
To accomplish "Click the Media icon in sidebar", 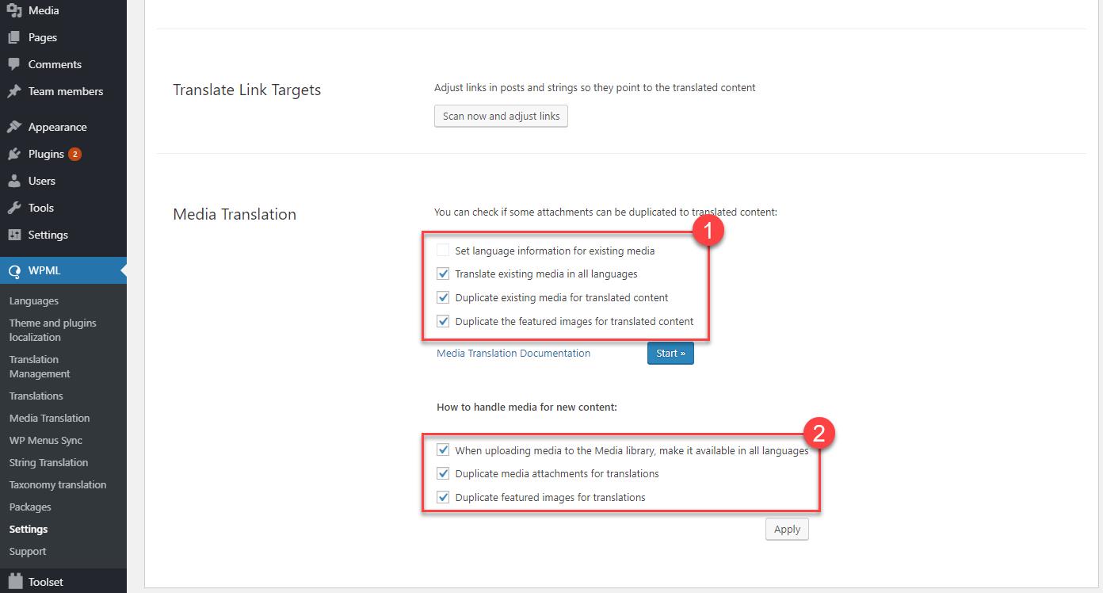I will click(x=14, y=10).
